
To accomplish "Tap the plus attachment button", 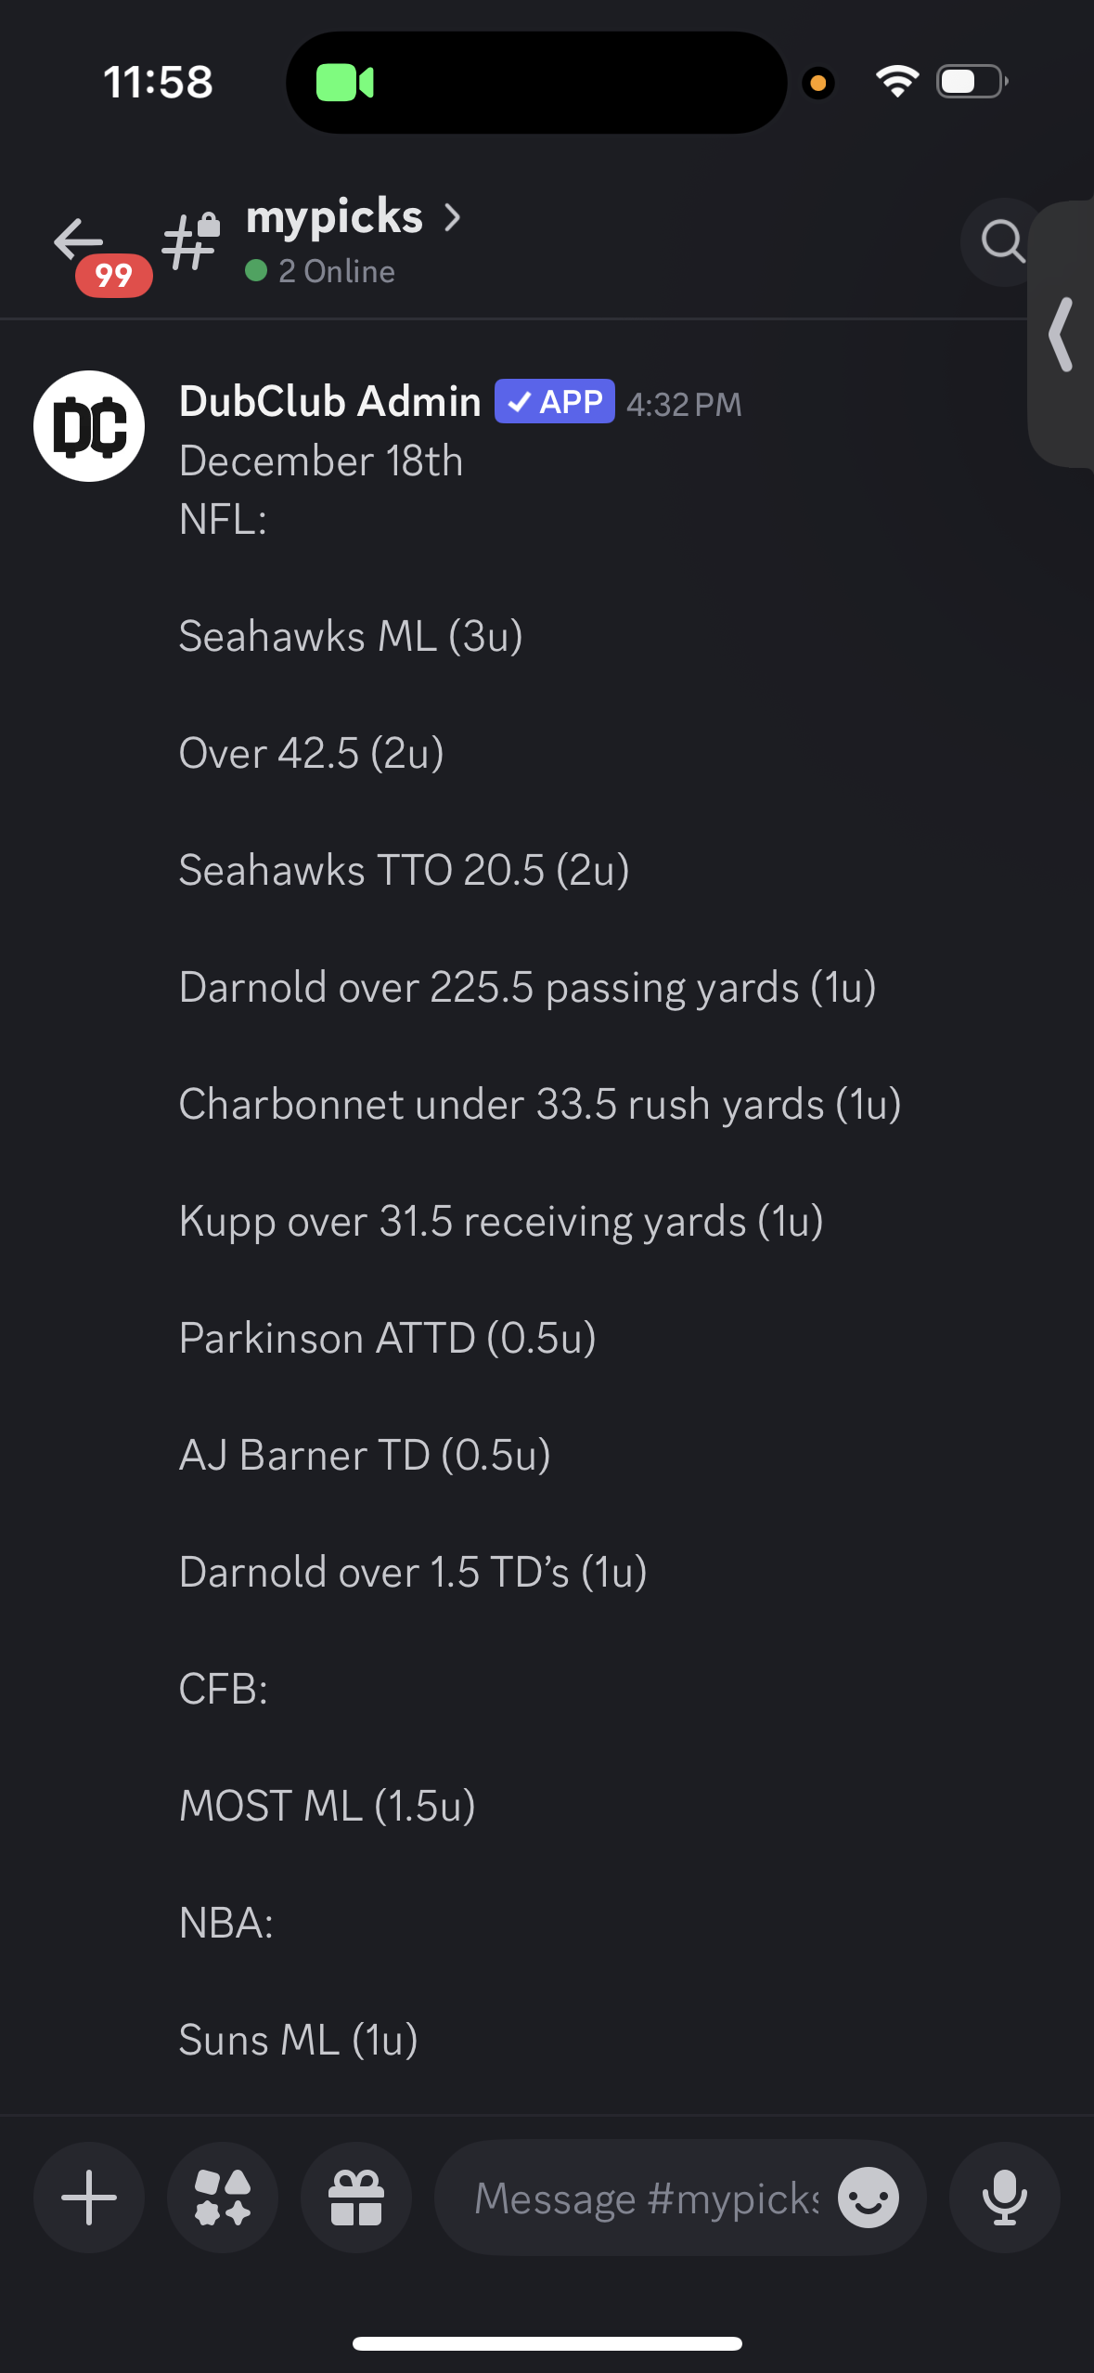I will [89, 2197].
